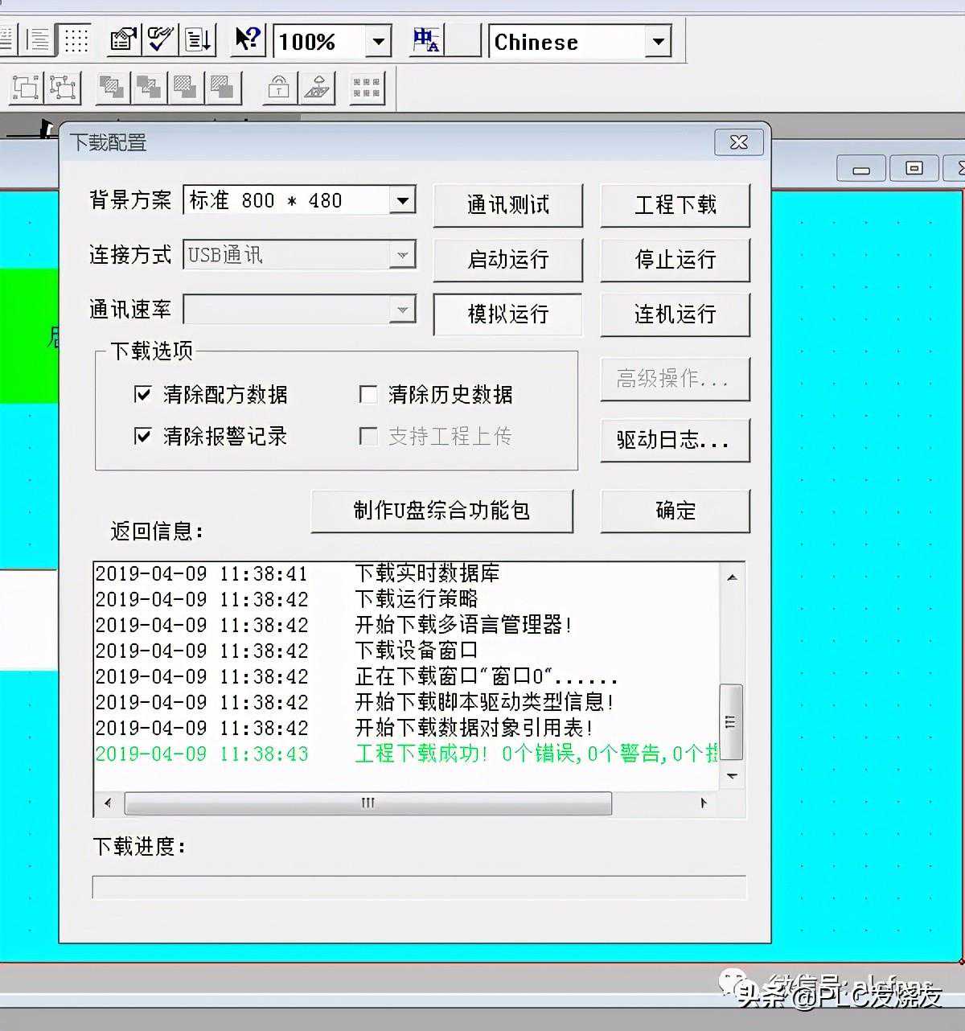The width and height of the screenshot is (965, 1031).
Task: Click the lock icon in second toolbar
Action: click(279, 88)
